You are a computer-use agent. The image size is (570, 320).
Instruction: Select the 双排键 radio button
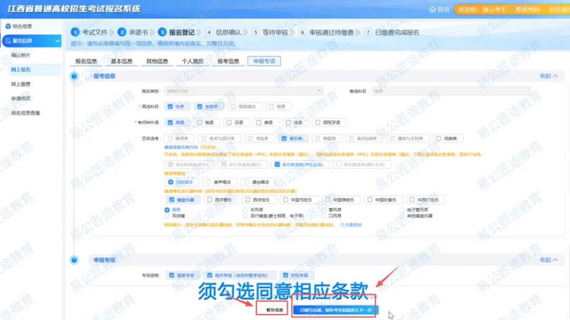(x=167, y=216)
